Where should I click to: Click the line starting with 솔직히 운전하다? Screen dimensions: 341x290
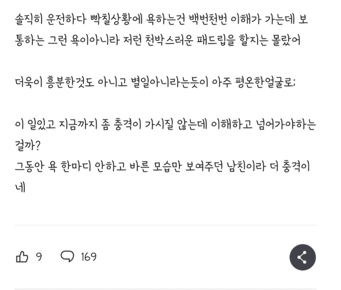[162, 20]
